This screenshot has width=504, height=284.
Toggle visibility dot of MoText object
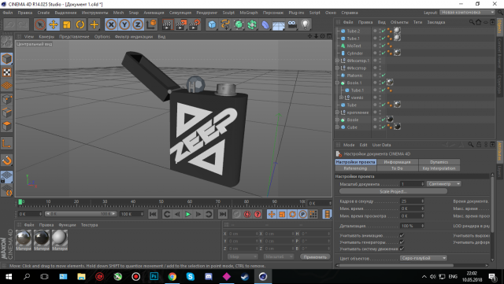click(375, 46)
